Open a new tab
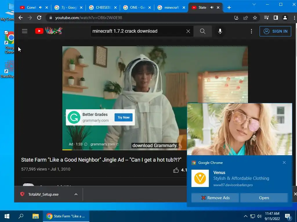 click(229, 8)
